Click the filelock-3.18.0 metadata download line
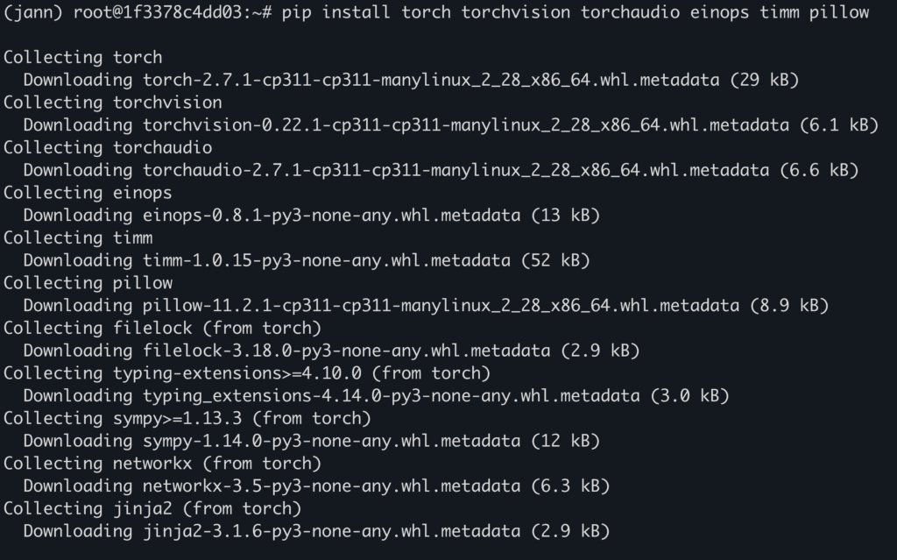897x560 pixels. [331, 351]
